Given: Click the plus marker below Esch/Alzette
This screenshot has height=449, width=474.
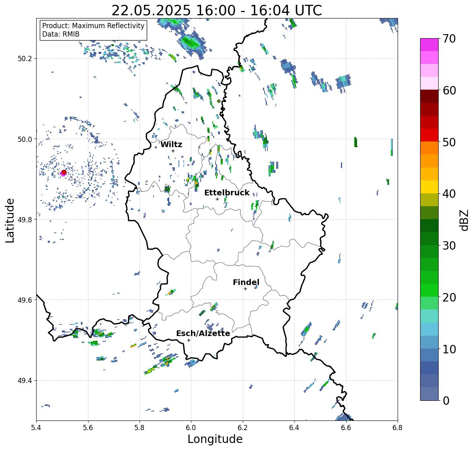Looking at the screenshot, I should [189, 340].
